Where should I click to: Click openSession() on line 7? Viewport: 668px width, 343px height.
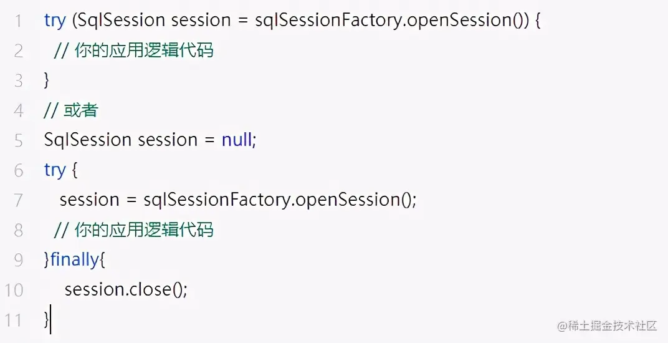(x=353, y=200)
